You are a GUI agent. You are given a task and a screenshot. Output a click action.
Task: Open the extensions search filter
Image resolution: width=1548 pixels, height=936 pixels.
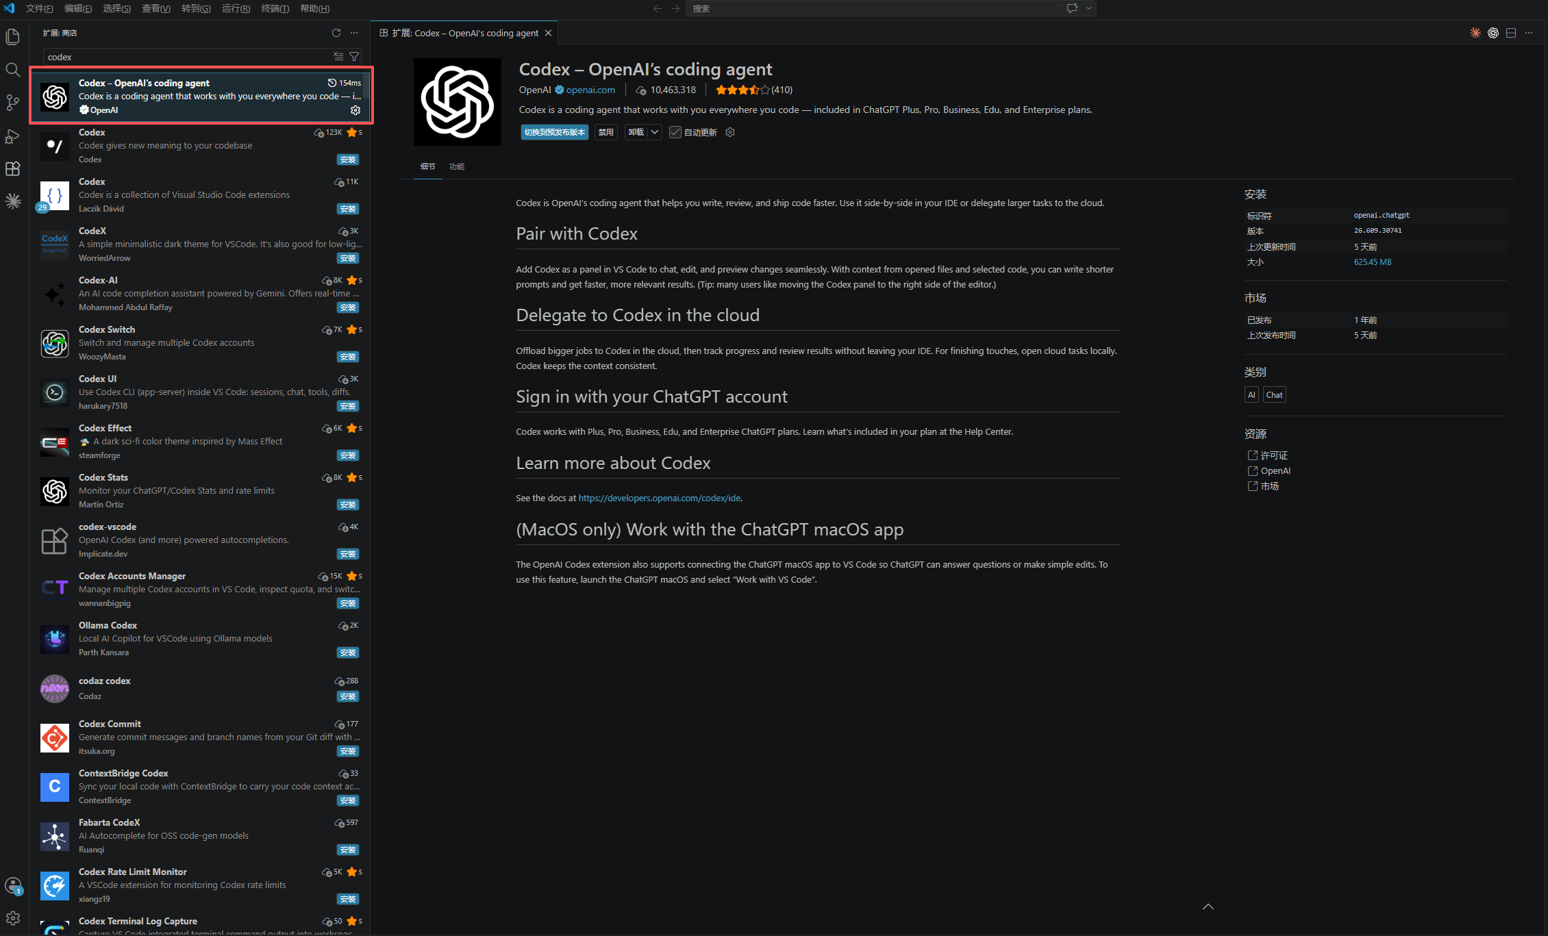(x=354, y=56)
